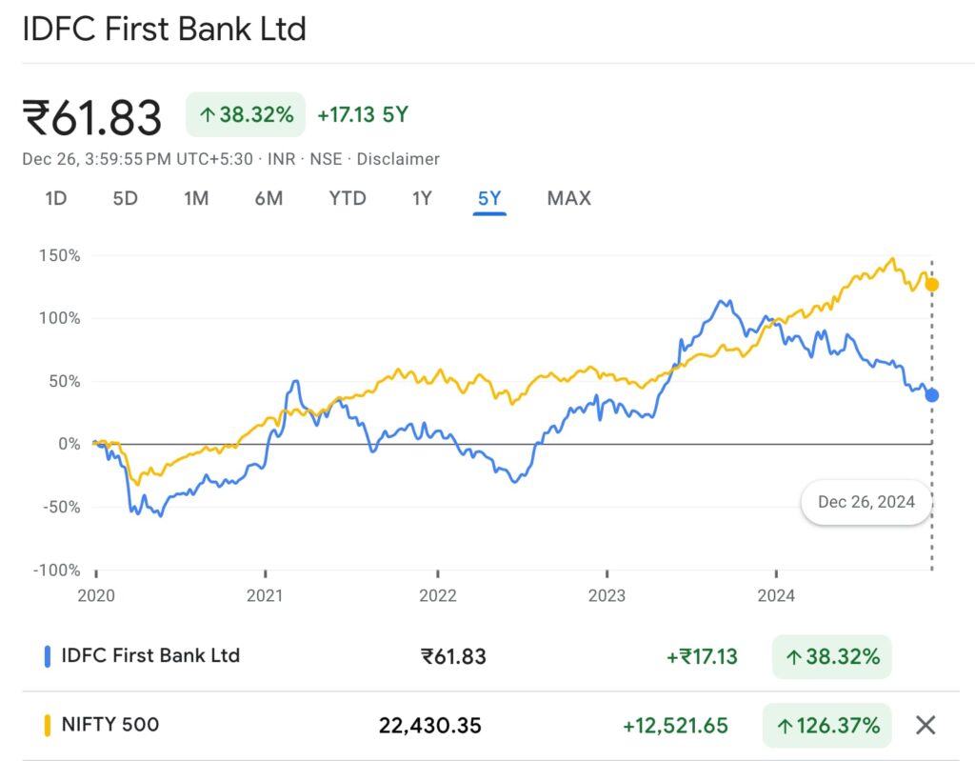The image size is (975, 761).
Task: Click the Dec 26, 2024 tooltip
Action: (866, 502)
